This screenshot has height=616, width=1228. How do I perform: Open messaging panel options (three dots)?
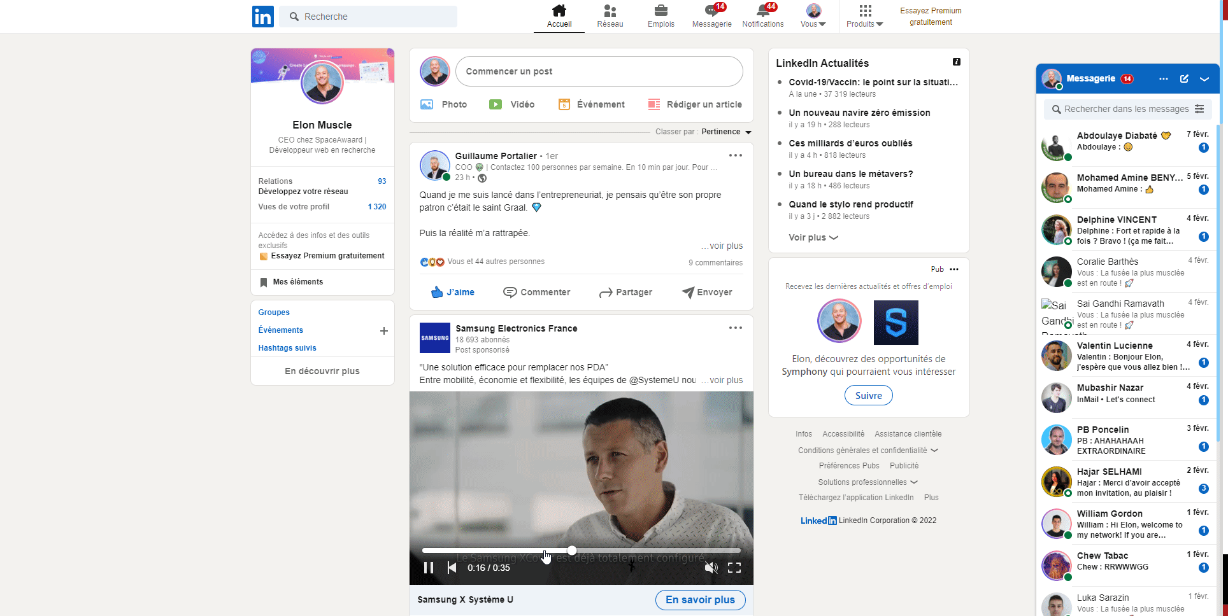click(x=1163, y=79)
